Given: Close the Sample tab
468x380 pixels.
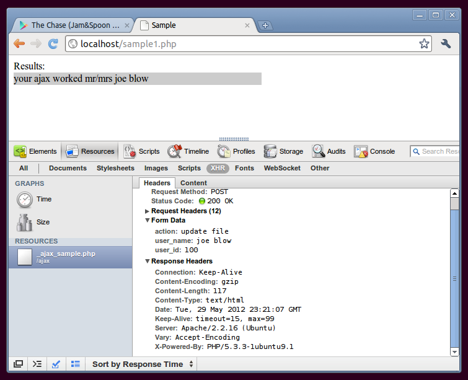Looking at the screenshot, I should coord(247,25).
